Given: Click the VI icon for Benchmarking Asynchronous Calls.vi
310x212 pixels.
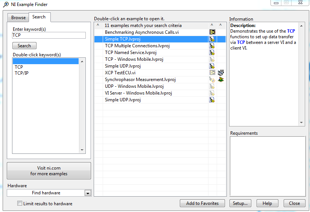Looking at the screenshot, I should click(212, 32).
